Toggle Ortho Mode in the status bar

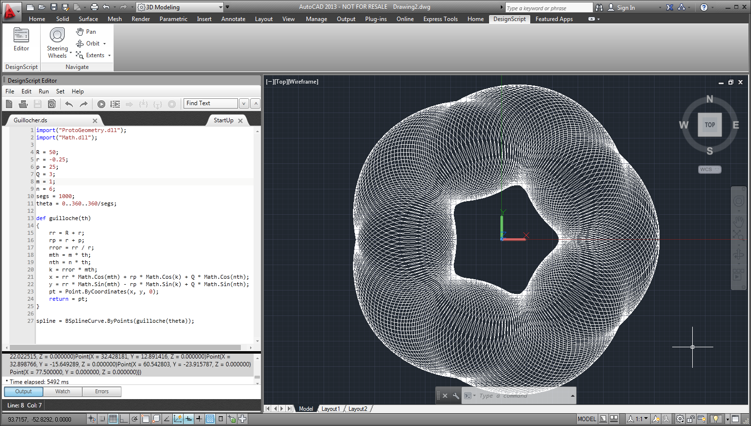pyautogui.click(x=124, y=419)
